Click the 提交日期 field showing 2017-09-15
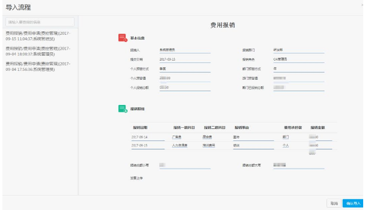 pos(185,59)
